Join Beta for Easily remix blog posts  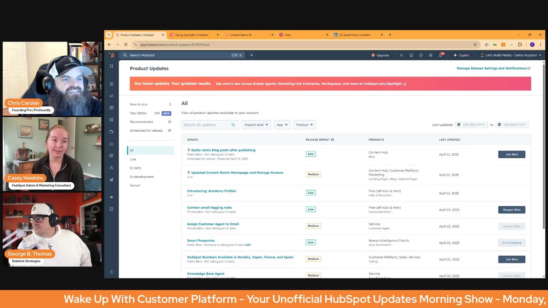point(512,154)
